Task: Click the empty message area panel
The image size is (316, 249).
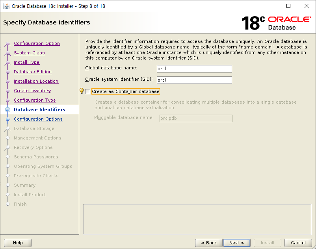Action: (x=197, y=219)
